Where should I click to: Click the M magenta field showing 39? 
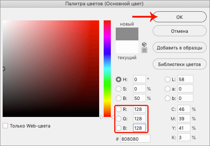coord(184,118)
